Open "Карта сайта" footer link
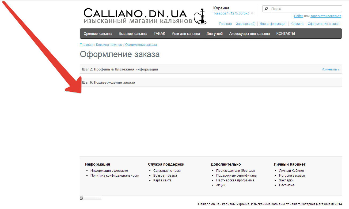The image size is (349, 209). click(162, 180)
